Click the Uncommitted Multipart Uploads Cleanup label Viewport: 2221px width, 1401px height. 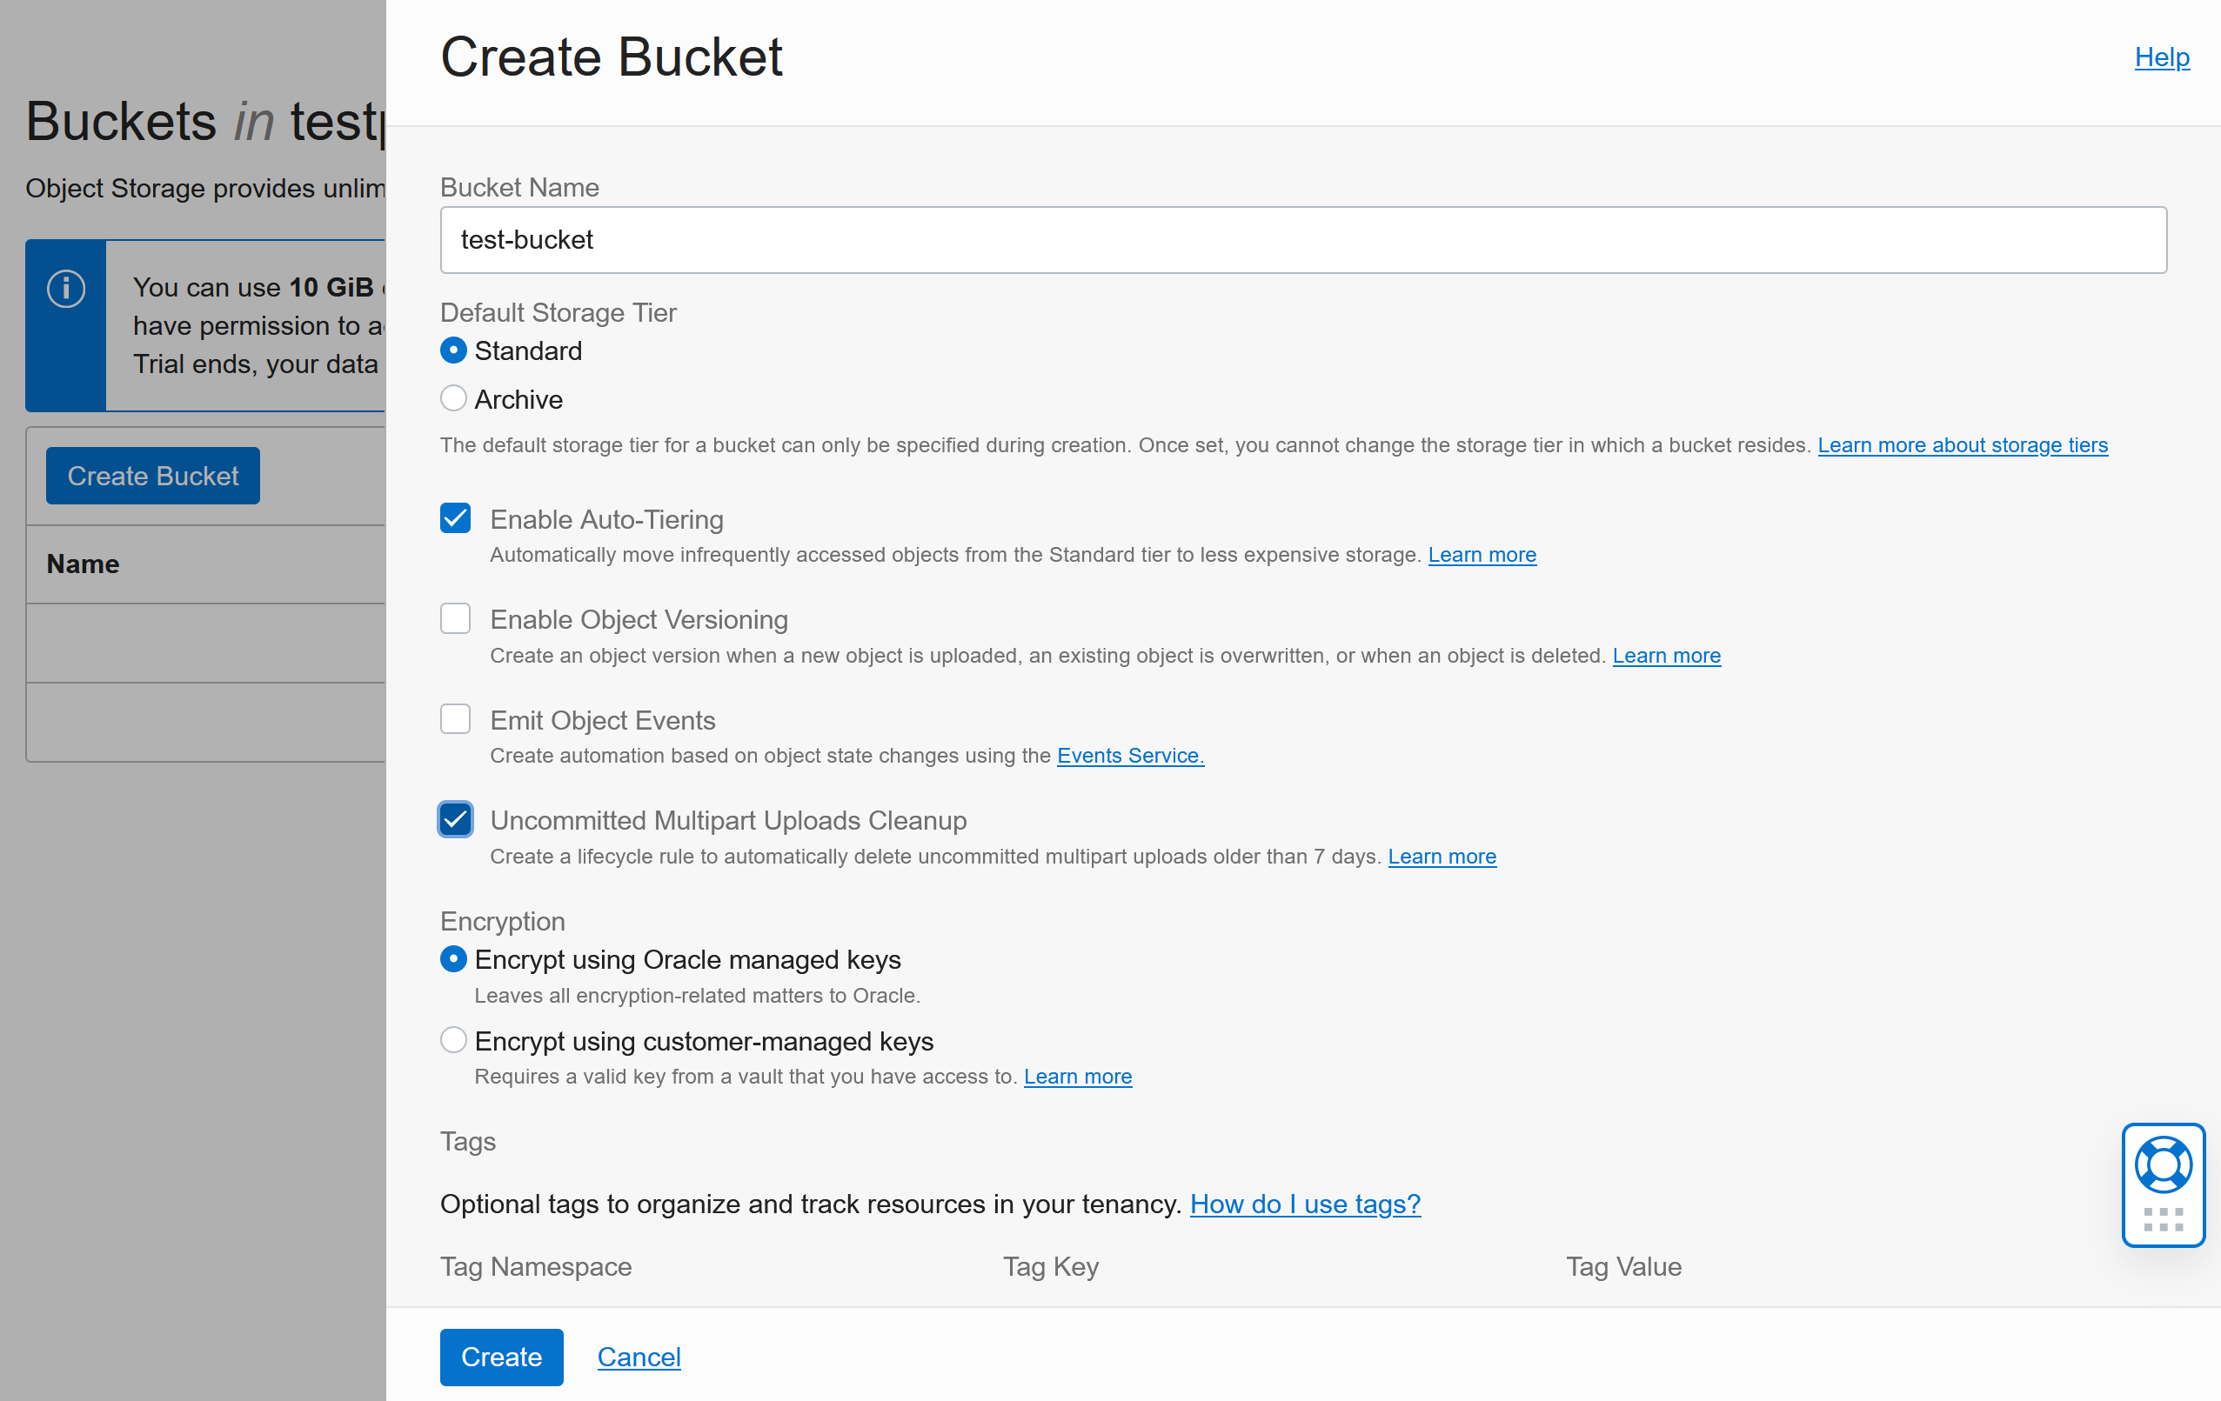[729, 820]
